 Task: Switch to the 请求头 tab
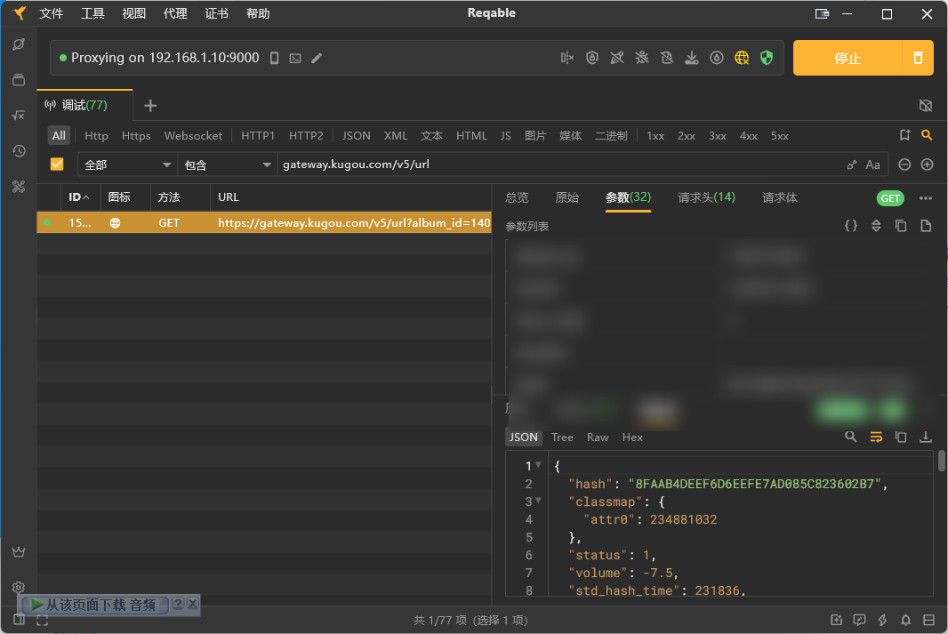click(x=706, y=197)
